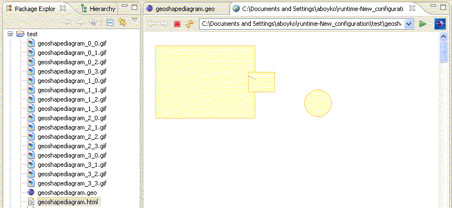
Task: Close the Package Explorer tab
Action: 62,8
